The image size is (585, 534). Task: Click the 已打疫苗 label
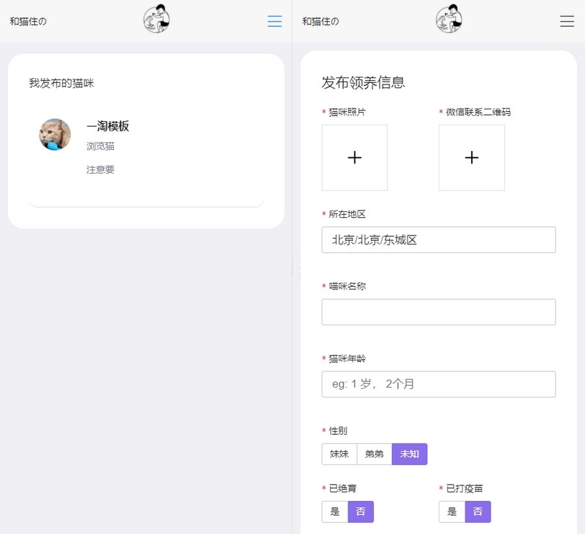465,488
